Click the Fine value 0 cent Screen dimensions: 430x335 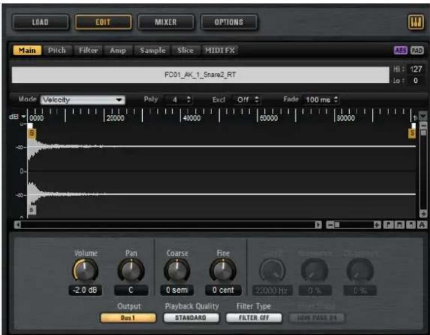tap(223, 290)
